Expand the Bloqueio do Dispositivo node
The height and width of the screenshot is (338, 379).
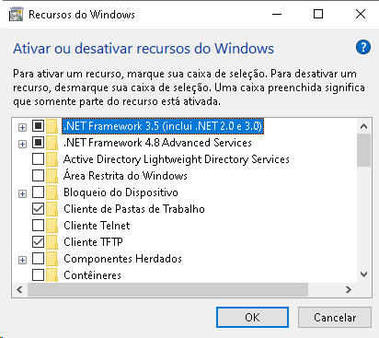click(x=22, y=193)
